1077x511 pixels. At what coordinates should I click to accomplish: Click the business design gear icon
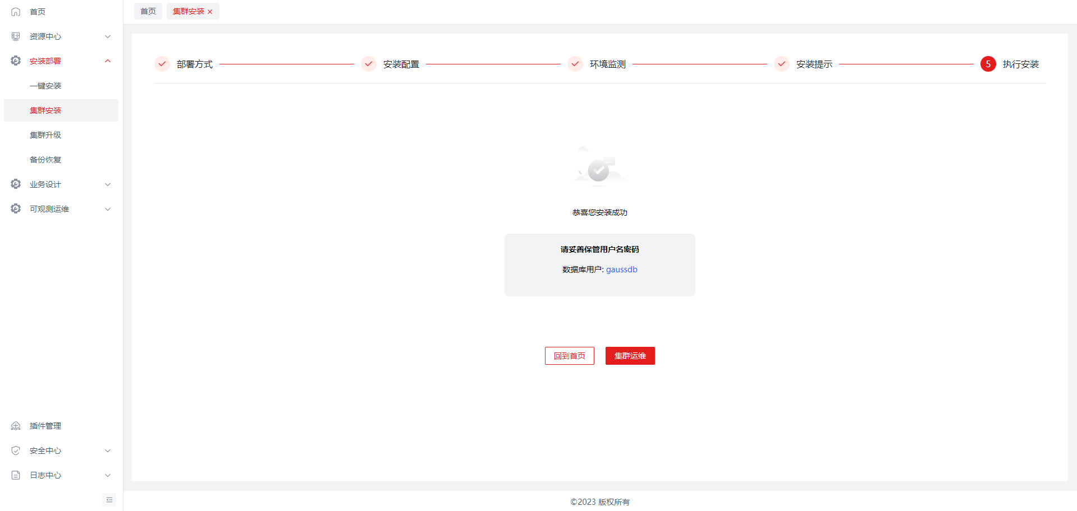pos(16,184)
